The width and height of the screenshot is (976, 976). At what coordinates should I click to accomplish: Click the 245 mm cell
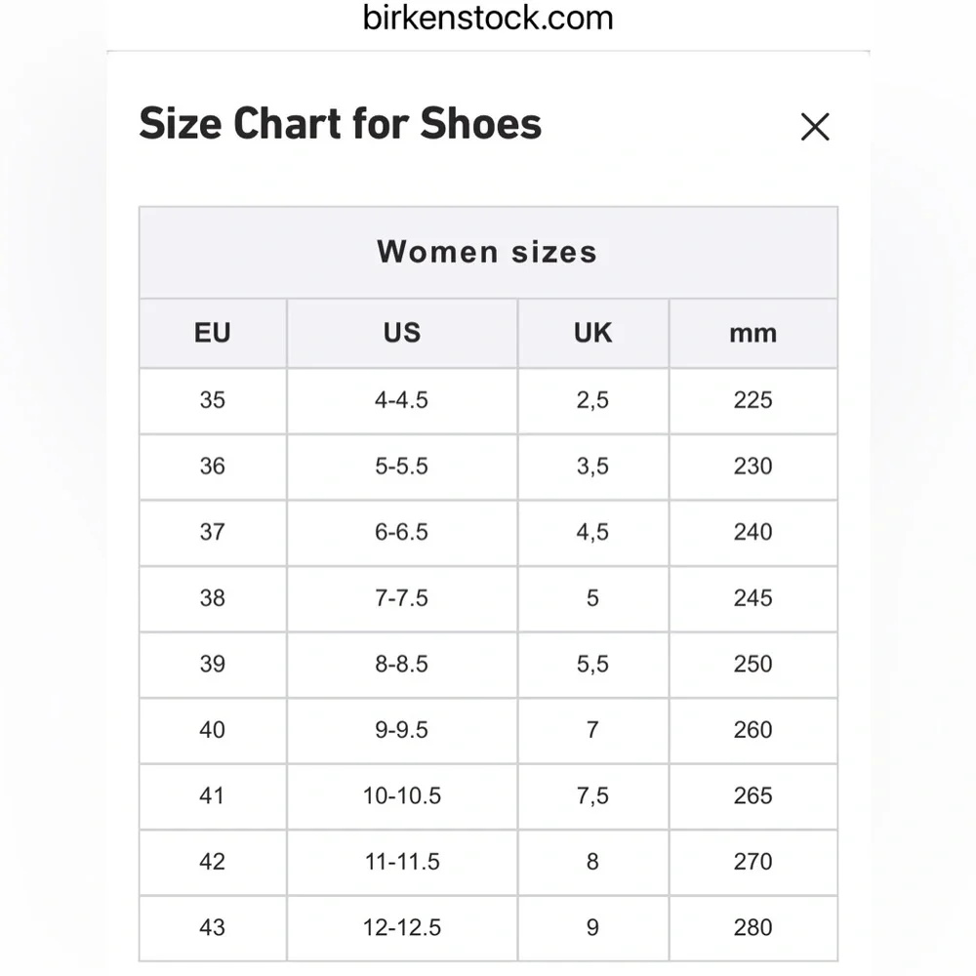[752, 598]
